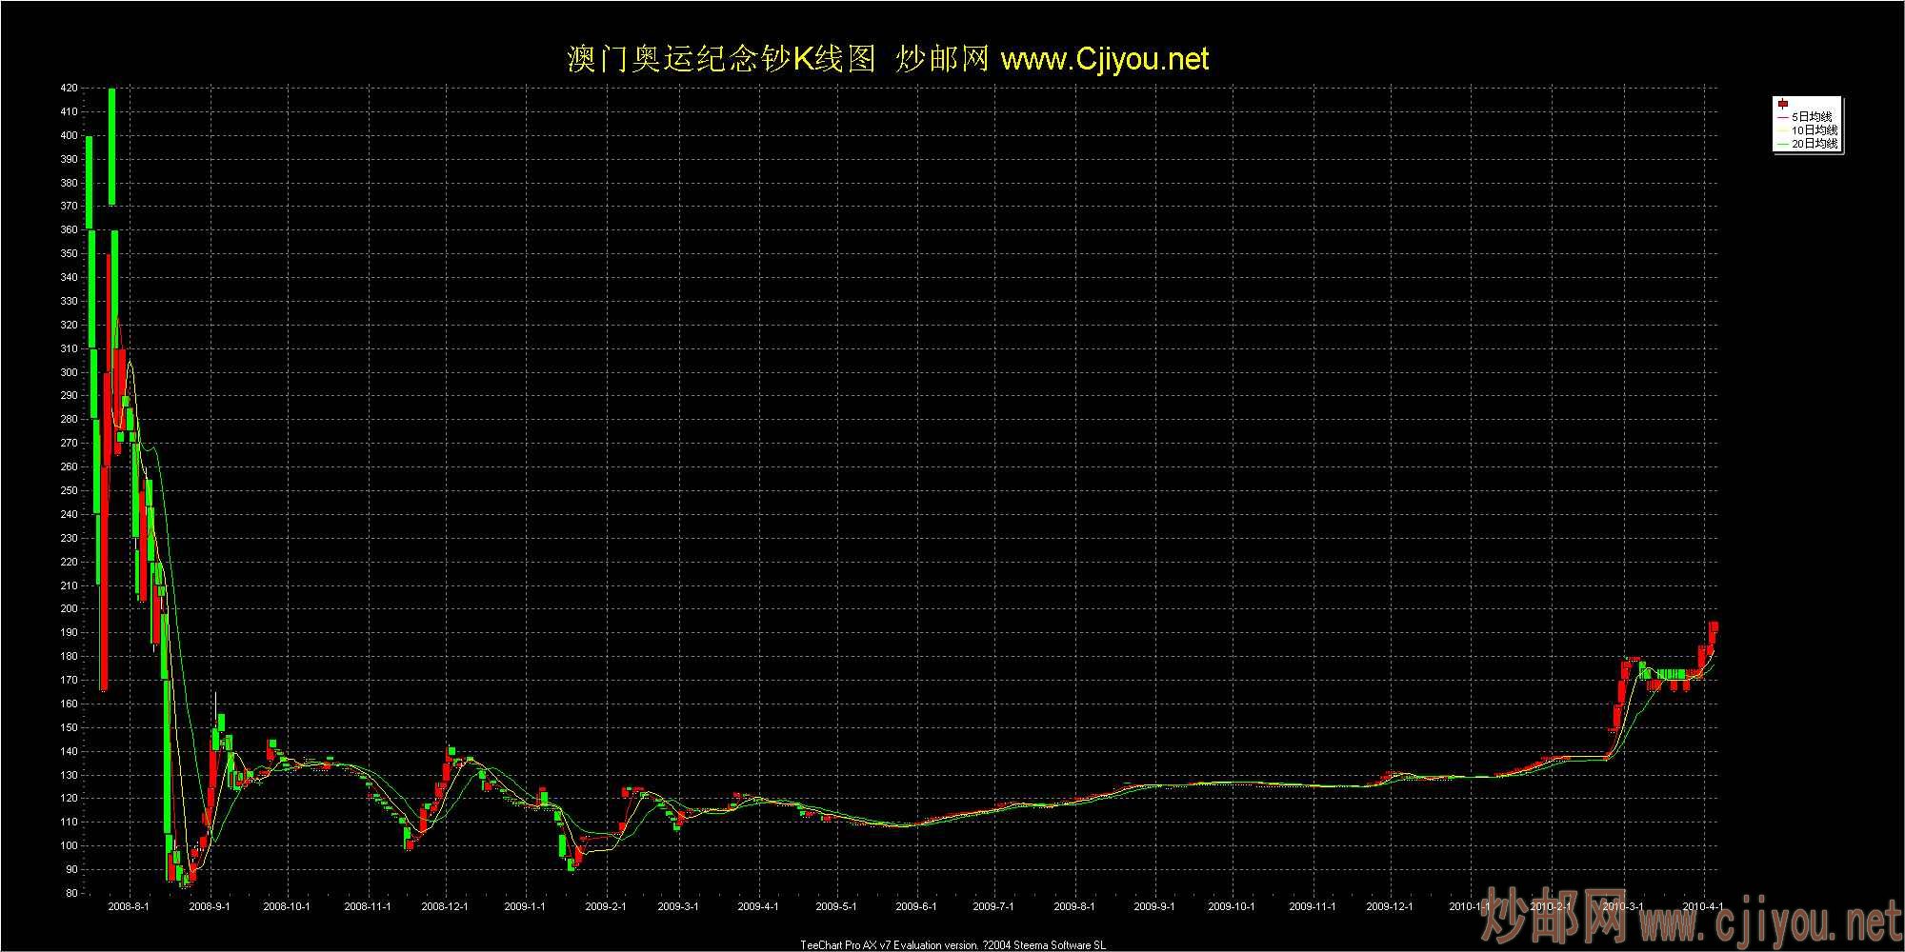Viewport: 1905px width, 952px height.
Task: Click the green line swatch beside 20日均线
Action: 1782,144
